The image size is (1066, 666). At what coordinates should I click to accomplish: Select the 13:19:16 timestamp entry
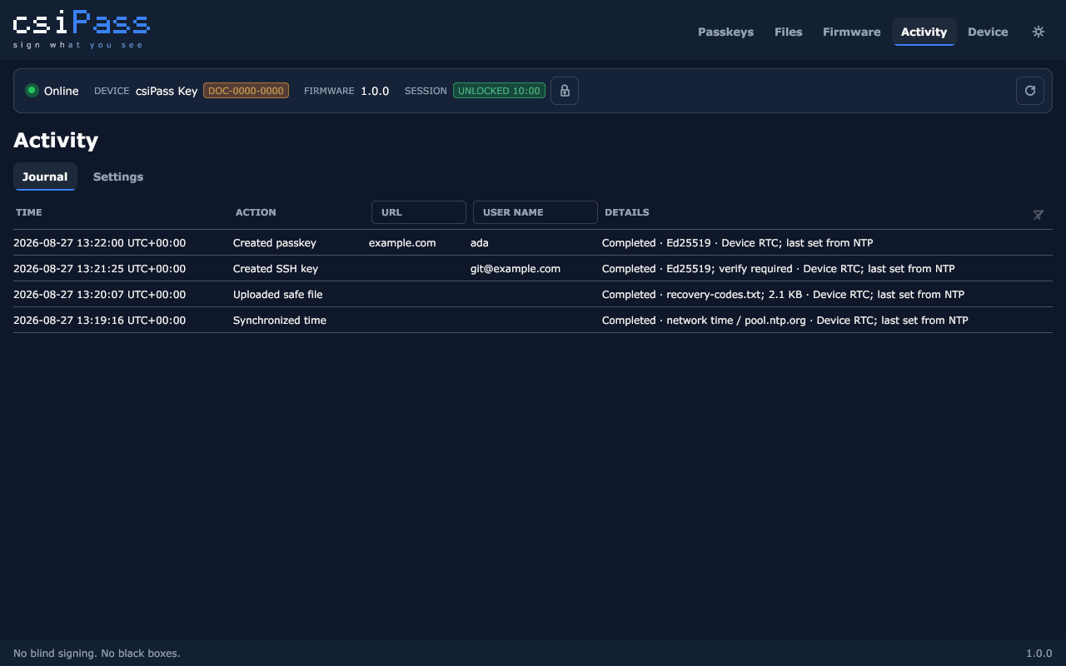click(100, 321)
